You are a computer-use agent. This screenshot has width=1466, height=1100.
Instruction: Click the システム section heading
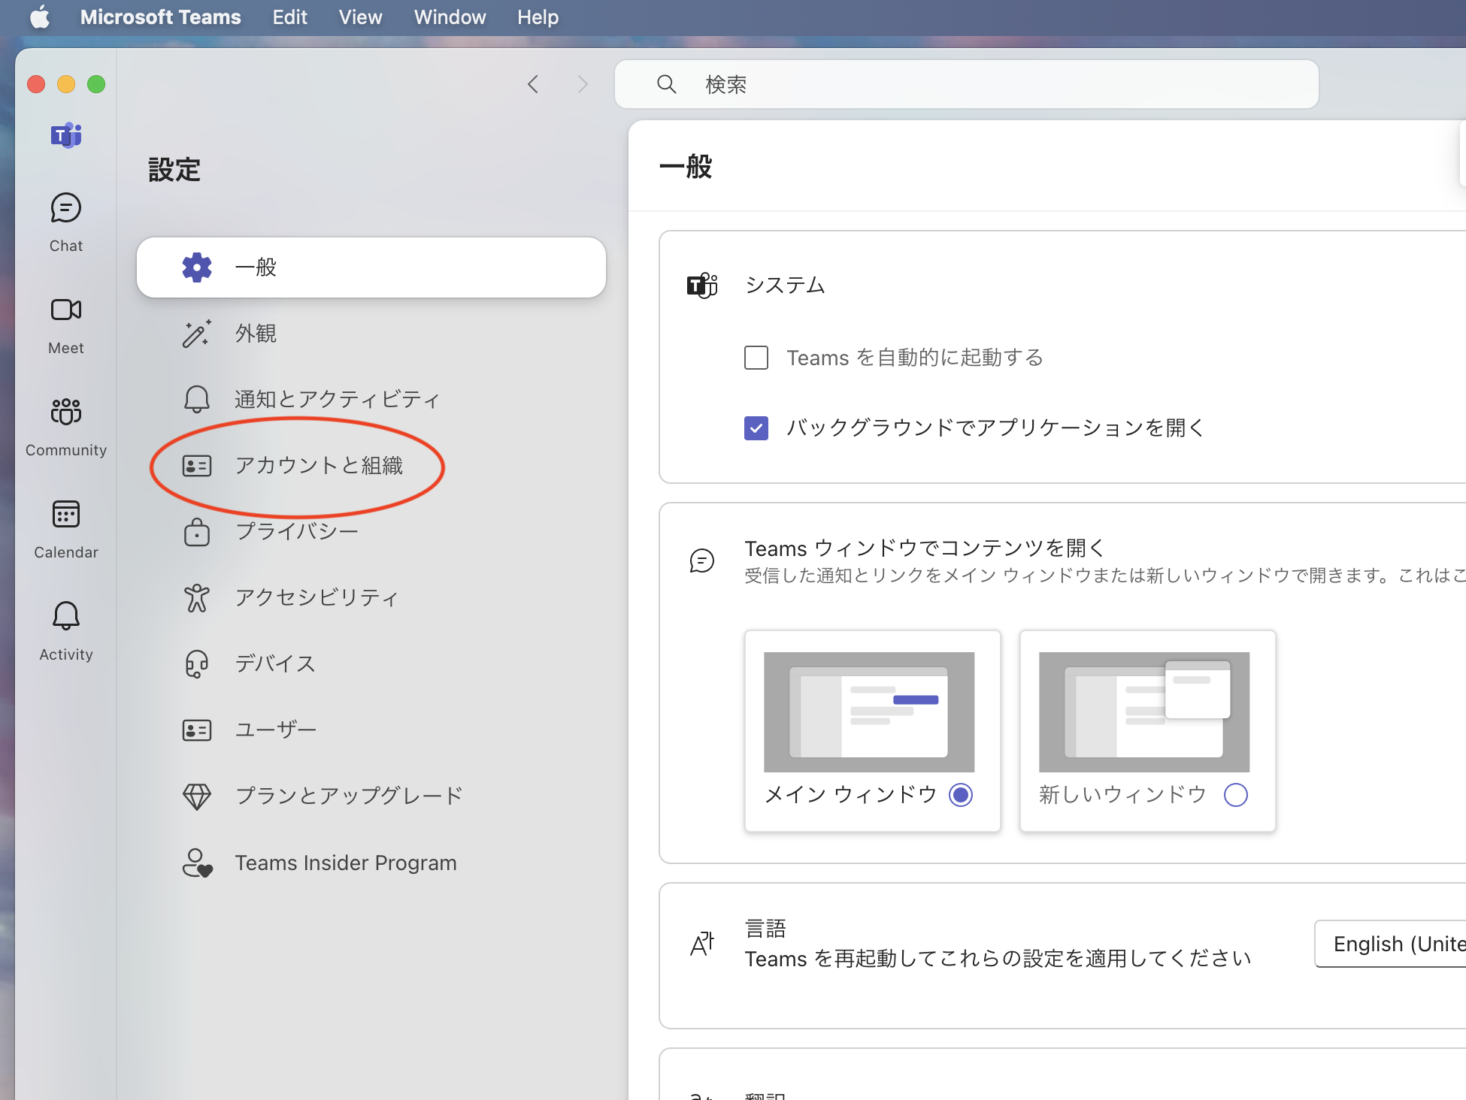click(x=785, y=286)
